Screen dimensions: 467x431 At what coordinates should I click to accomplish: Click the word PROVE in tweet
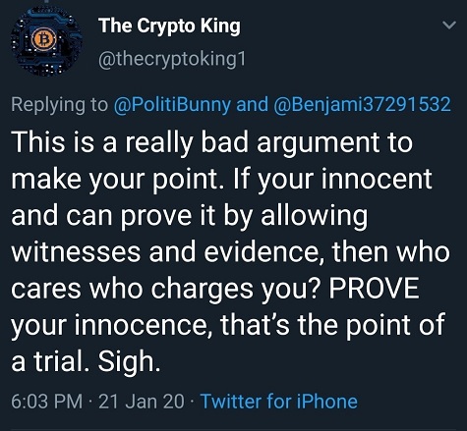pyautogui.click(x=374, y=289)
